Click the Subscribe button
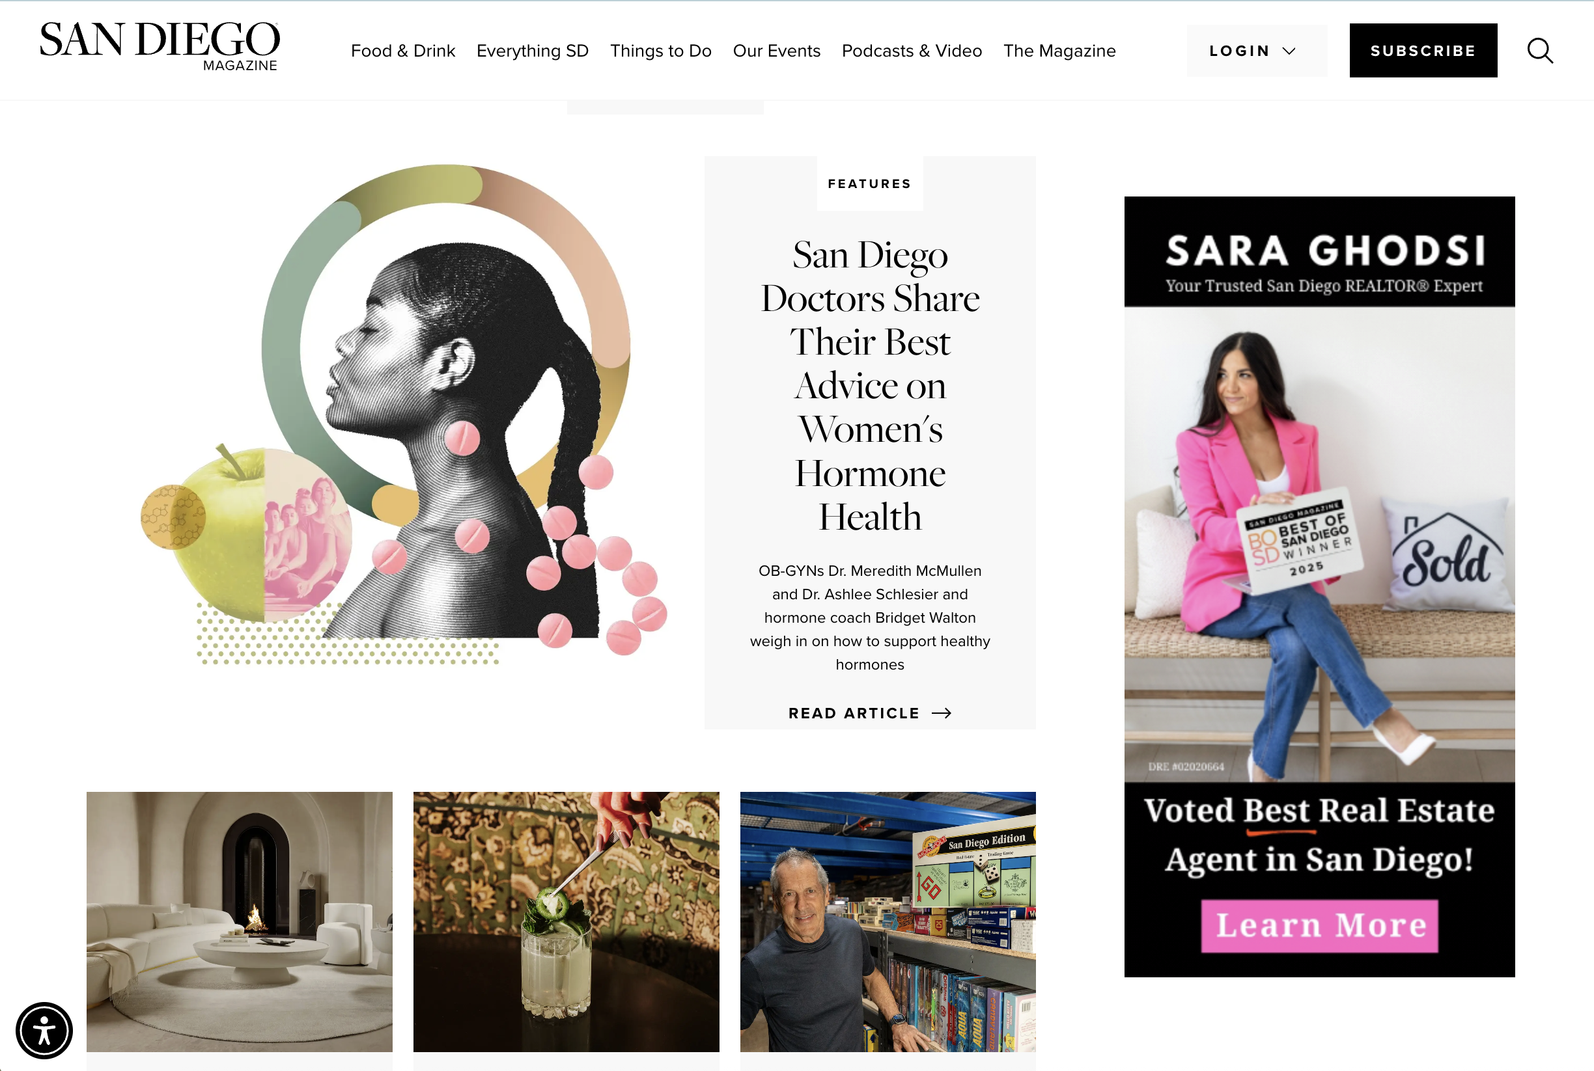The width and height of the screenshot is (1594, 1071). coord(1423,51)
